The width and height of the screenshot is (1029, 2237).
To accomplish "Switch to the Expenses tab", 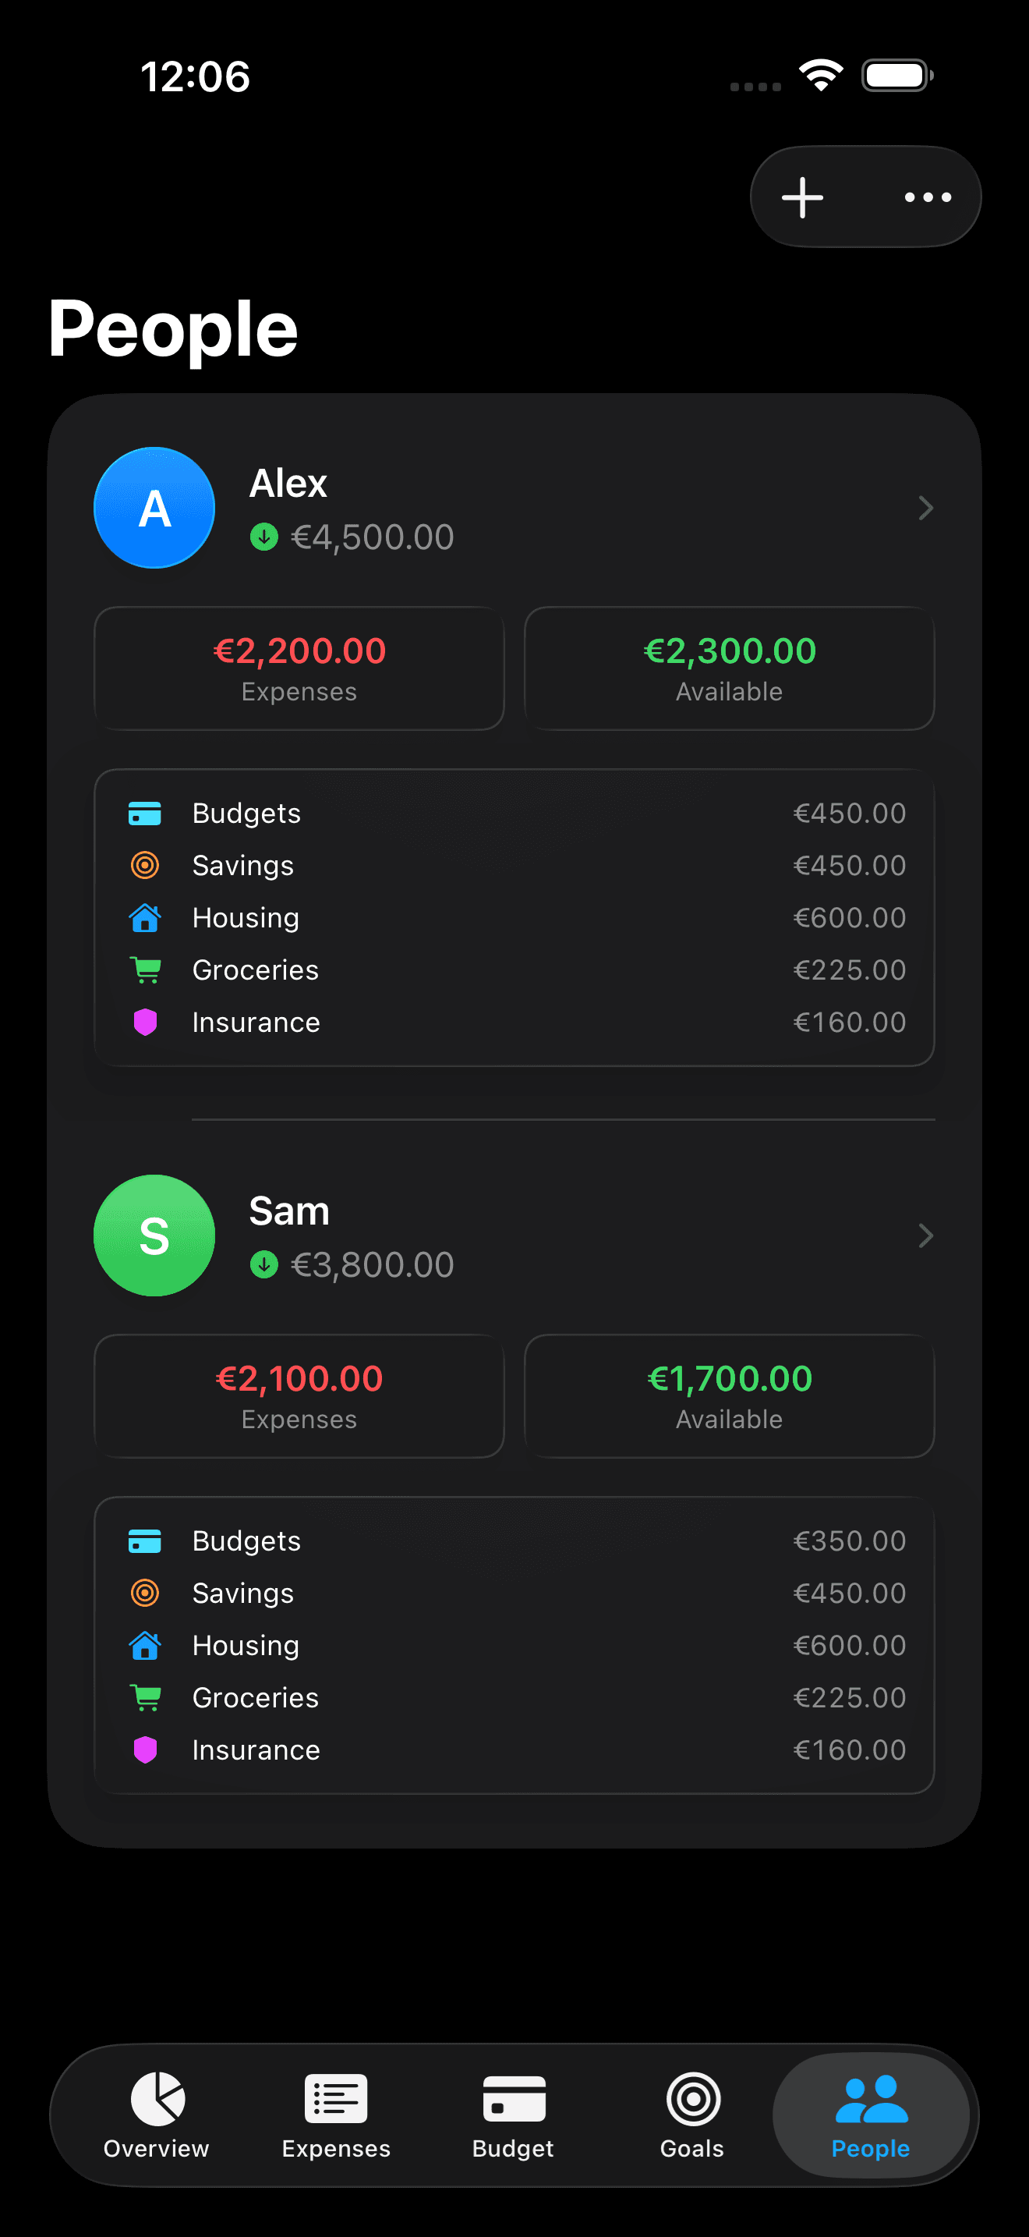I will pos(336,2115).
